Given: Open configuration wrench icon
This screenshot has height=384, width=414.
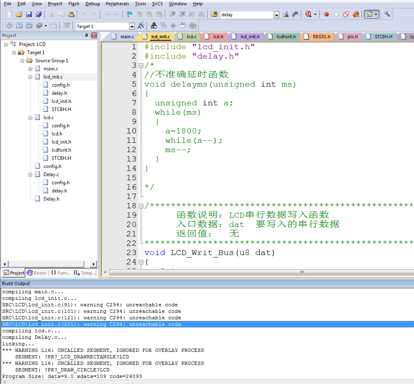Looking at the screenshot, I should point(387,14).
